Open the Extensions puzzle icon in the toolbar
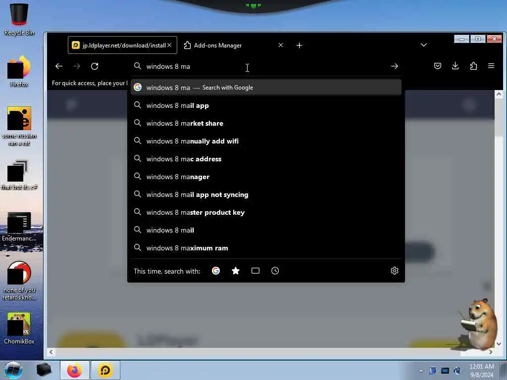Screen dimensions: 507x380 (473, 66)
